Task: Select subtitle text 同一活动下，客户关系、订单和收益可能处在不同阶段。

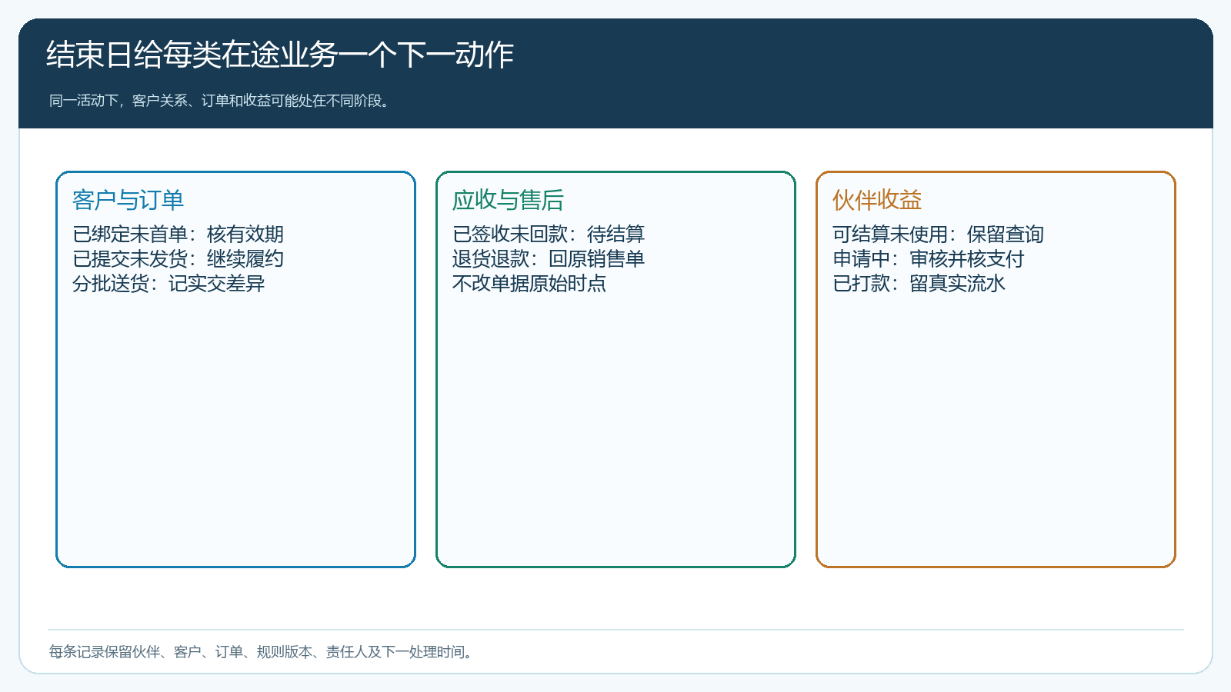Action: [x=222, y=101]
